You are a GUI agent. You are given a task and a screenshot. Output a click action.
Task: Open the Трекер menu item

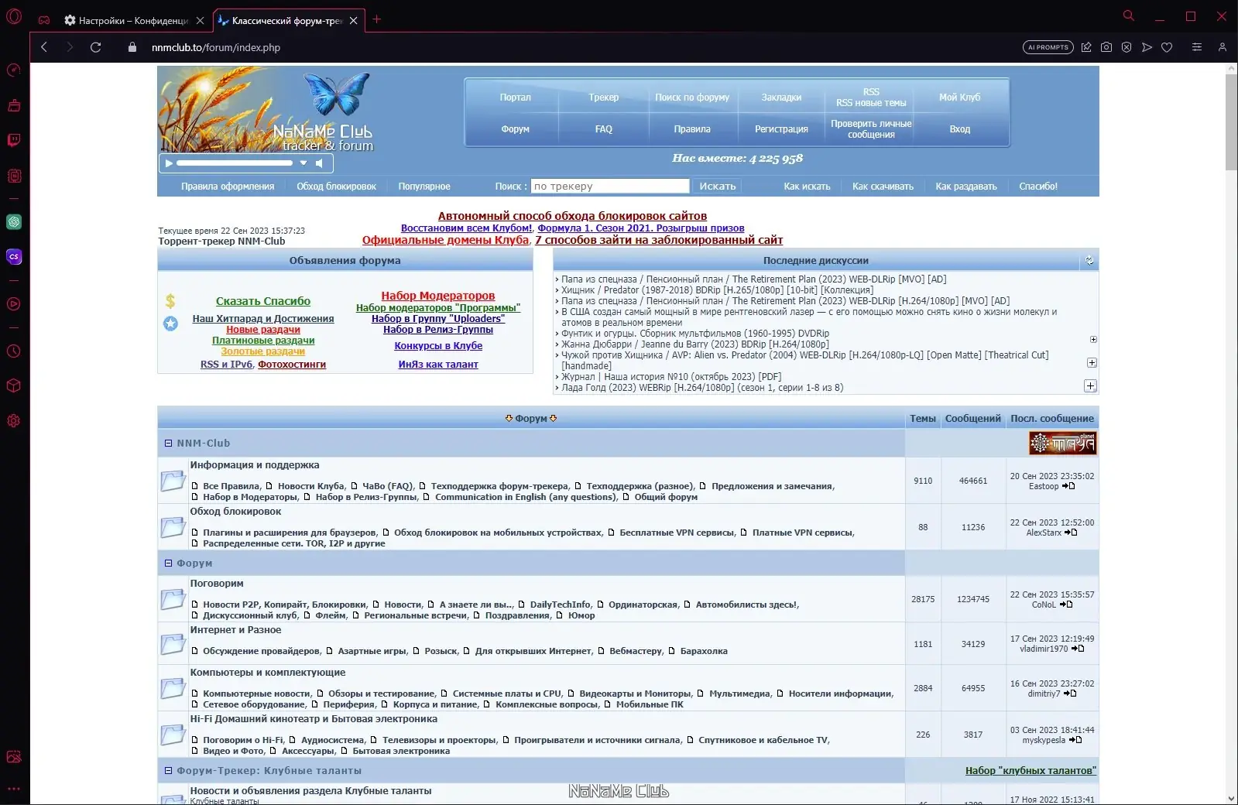pos(603,98)
